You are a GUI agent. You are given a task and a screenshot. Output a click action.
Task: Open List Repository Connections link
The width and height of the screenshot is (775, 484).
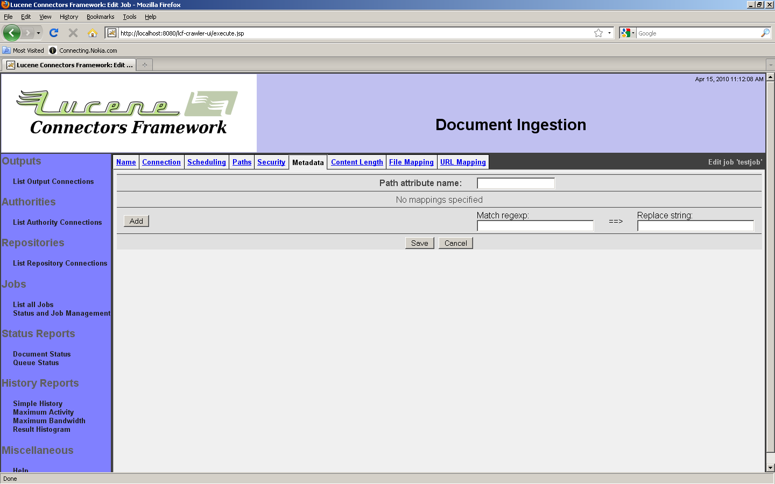click(60, 263)
